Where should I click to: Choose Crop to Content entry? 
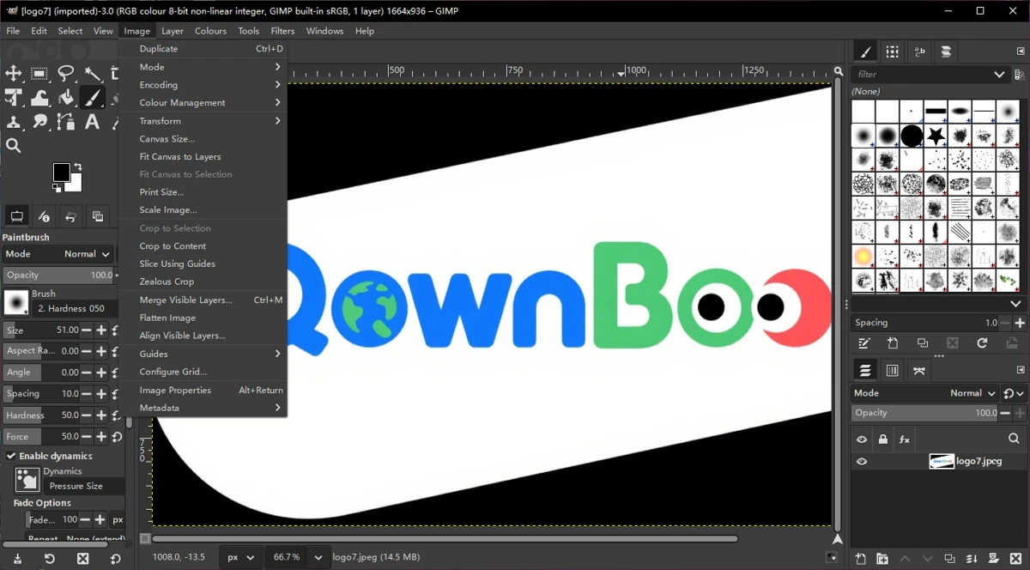(x=203, y=246)
